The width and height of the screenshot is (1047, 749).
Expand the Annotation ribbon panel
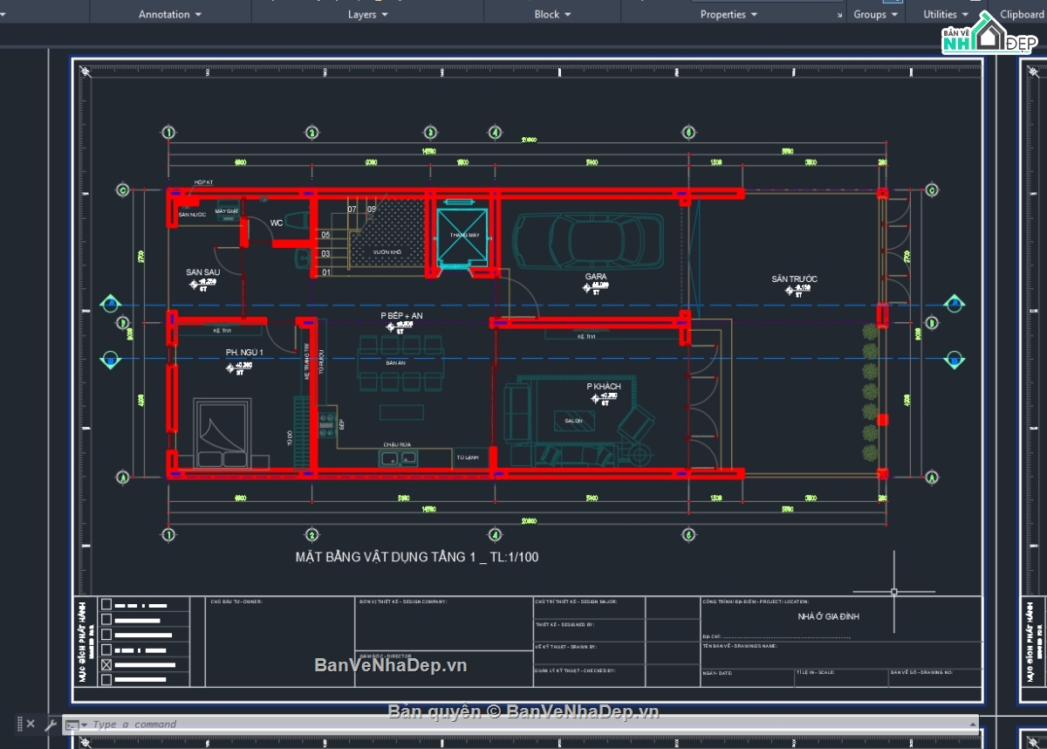coord(170,15)
